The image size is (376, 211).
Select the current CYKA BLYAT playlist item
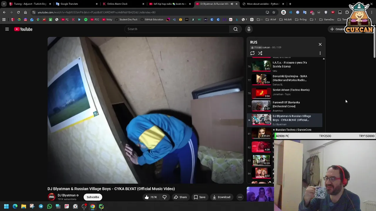coord(285,120)
